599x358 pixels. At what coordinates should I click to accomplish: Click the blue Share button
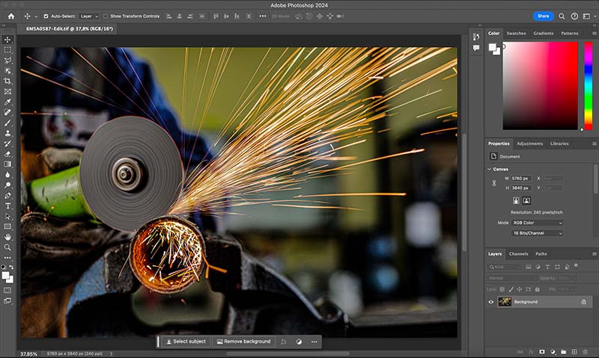tap(543, 16)
